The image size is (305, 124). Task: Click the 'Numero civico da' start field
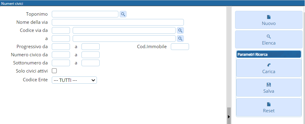61,55
